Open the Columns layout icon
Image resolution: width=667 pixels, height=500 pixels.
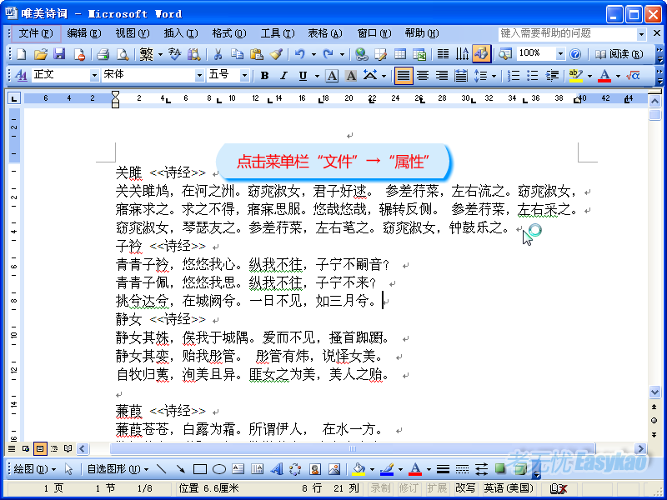pos(443,54)
